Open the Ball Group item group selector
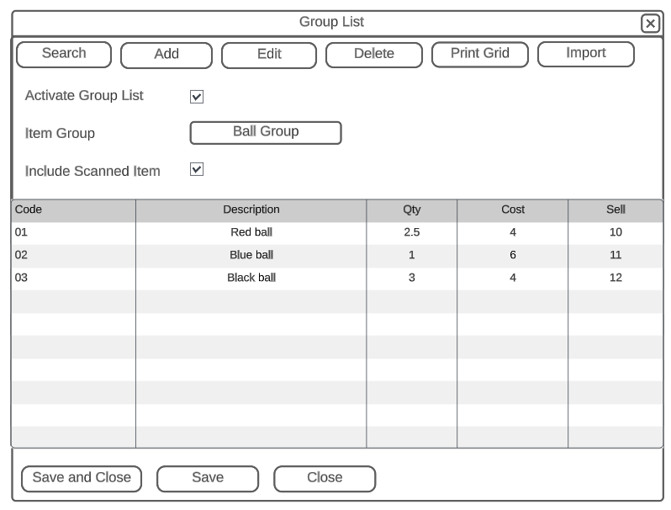 [266, 133]
